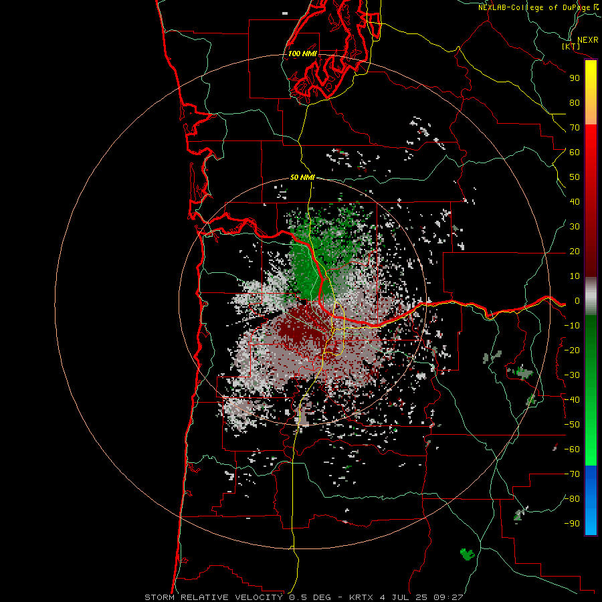
Task: Click the -20 value on velocity scale
Action: click(x=572, y=350)
